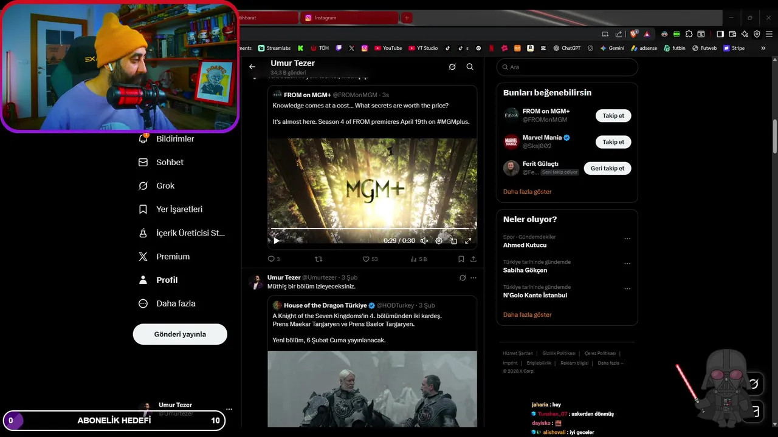This screenshot has width=778, height=437.
Task: Open the YouTube bookmark
Action: (x=388, y=48)
